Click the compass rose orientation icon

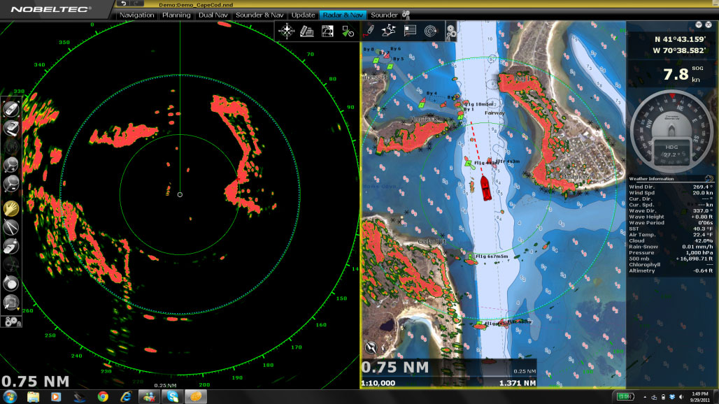pos(287,31)
